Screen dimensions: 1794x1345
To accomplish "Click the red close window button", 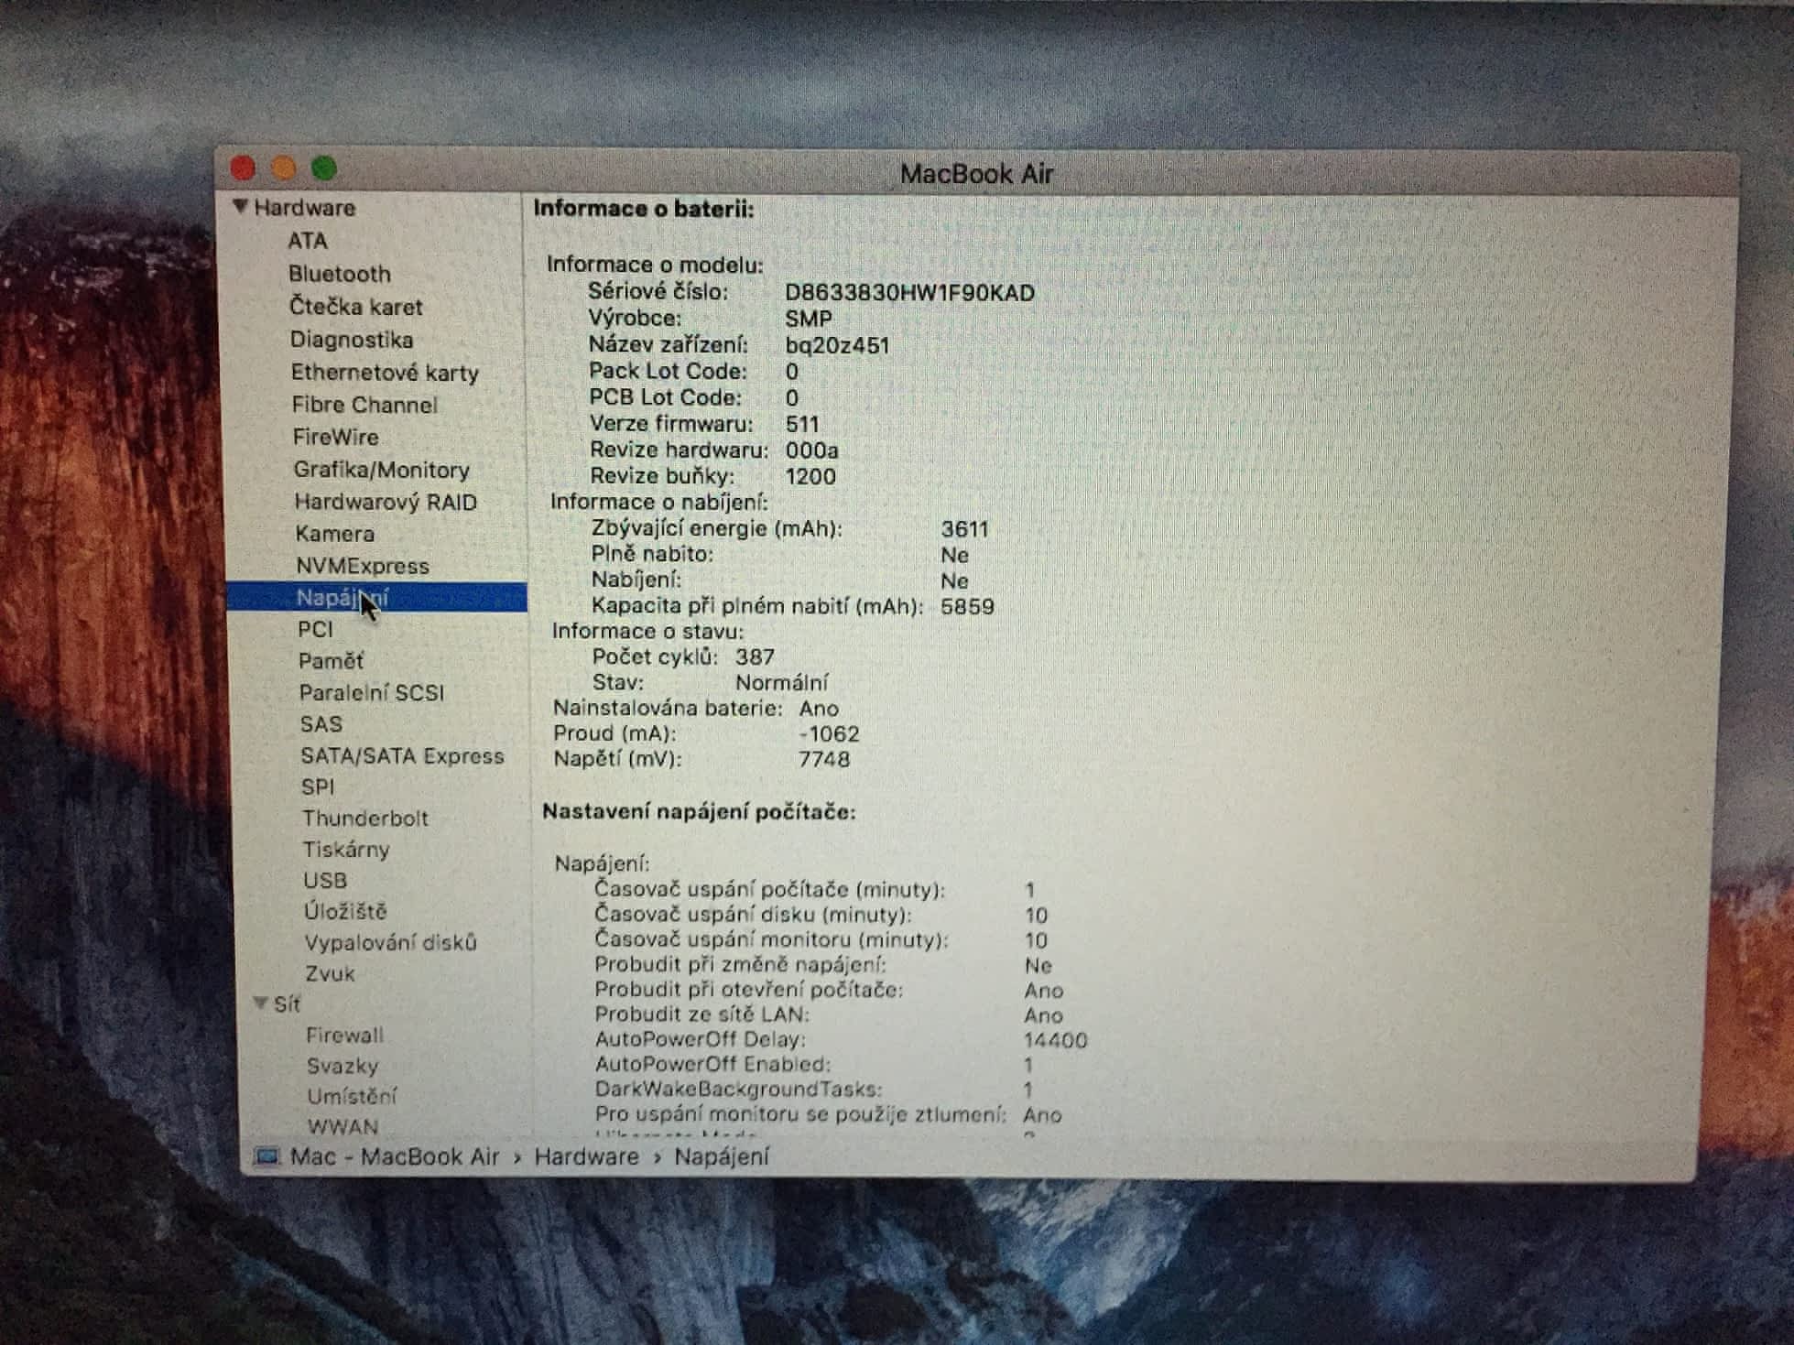I will point(243,168).
